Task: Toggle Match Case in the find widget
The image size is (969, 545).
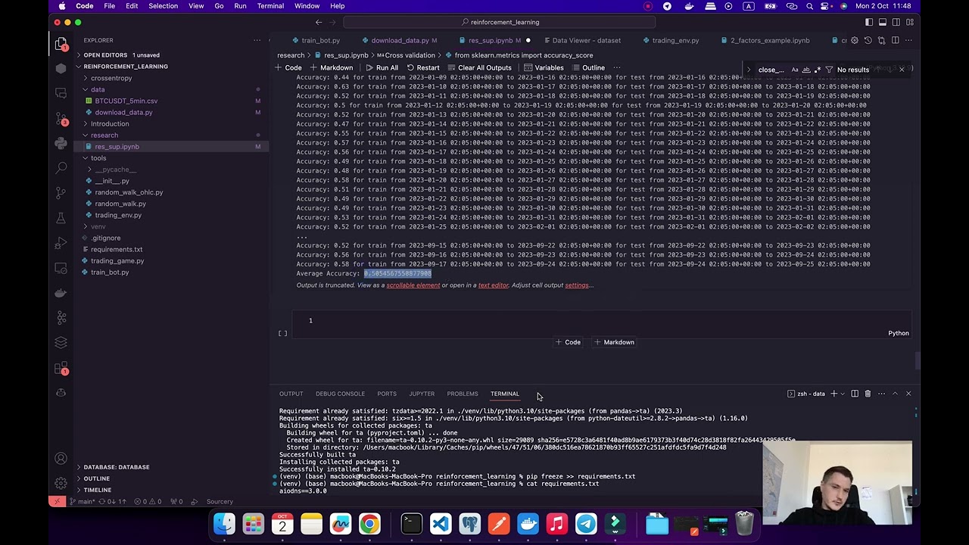Action: 794,70
